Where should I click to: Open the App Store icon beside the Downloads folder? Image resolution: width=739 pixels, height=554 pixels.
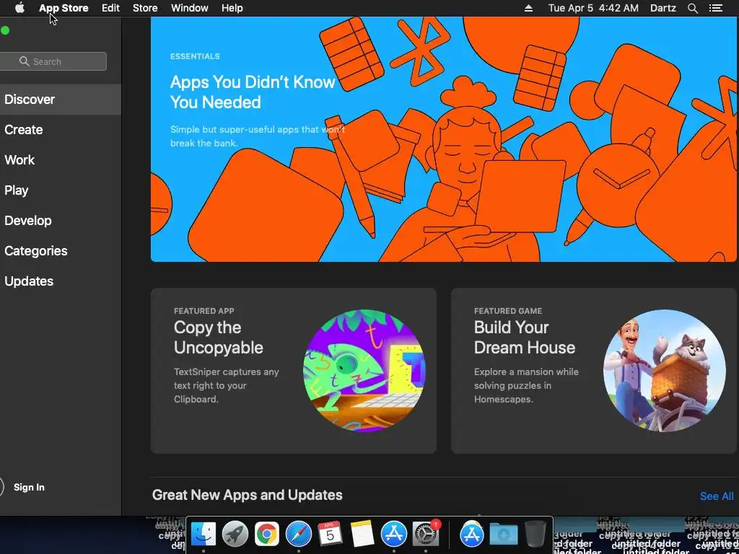click(x=472, y=534)
